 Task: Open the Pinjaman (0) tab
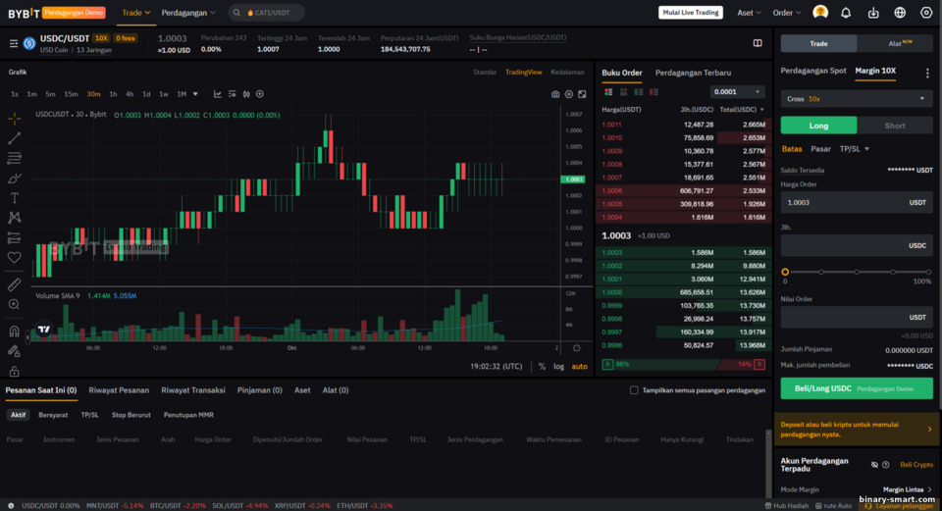click(x=259, y=390)
